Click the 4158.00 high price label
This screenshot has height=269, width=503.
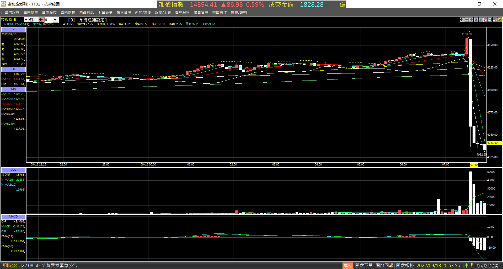click(467, 35)
